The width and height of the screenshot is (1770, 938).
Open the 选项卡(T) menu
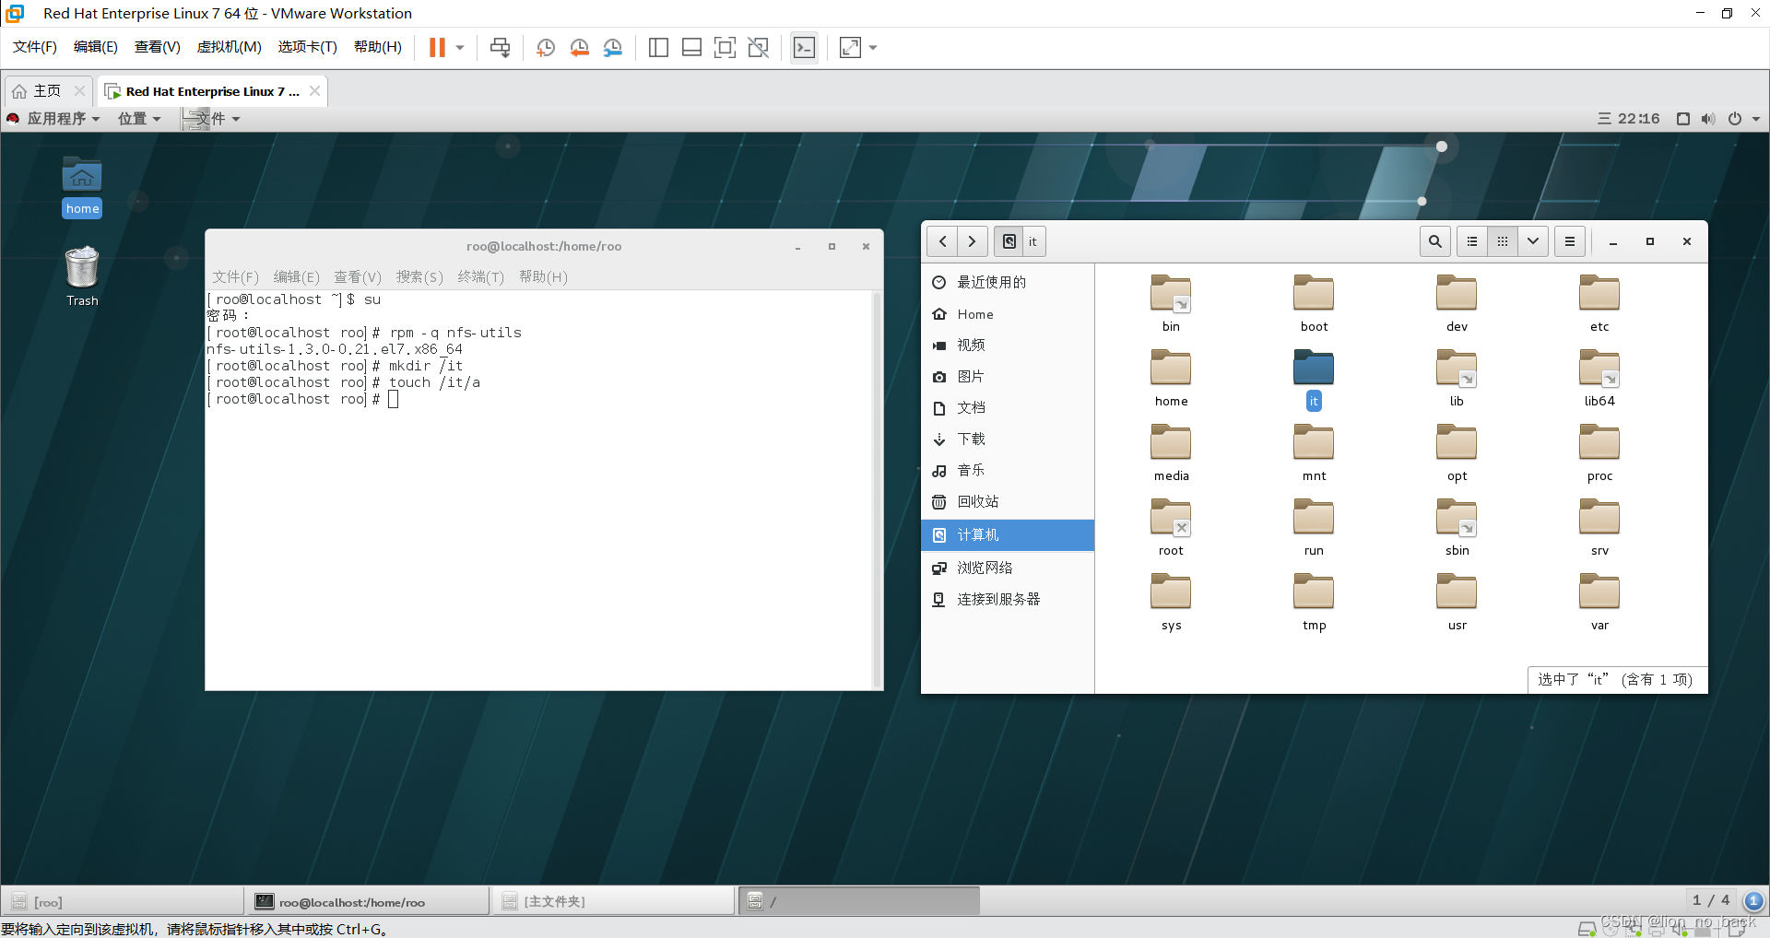[307, 47]
